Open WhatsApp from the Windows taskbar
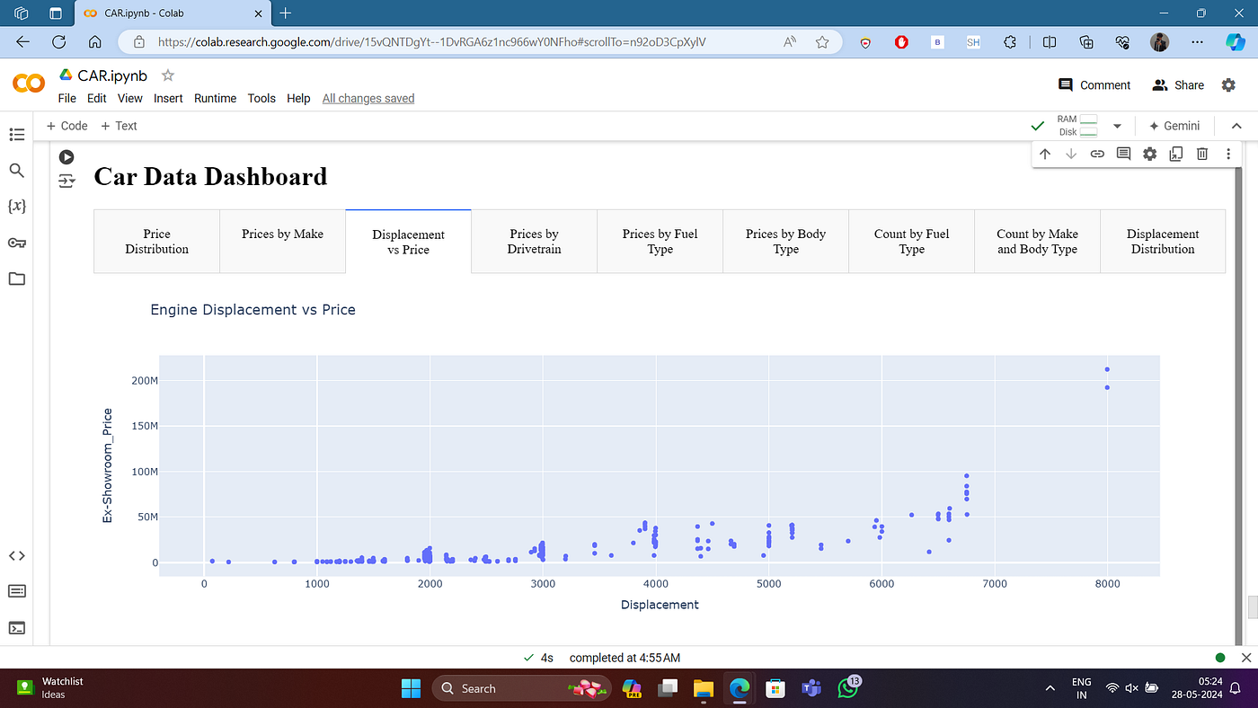Image resolution: width=1258 pixels, height=708 pixels. pyautogui.click(x=847, y=688)
